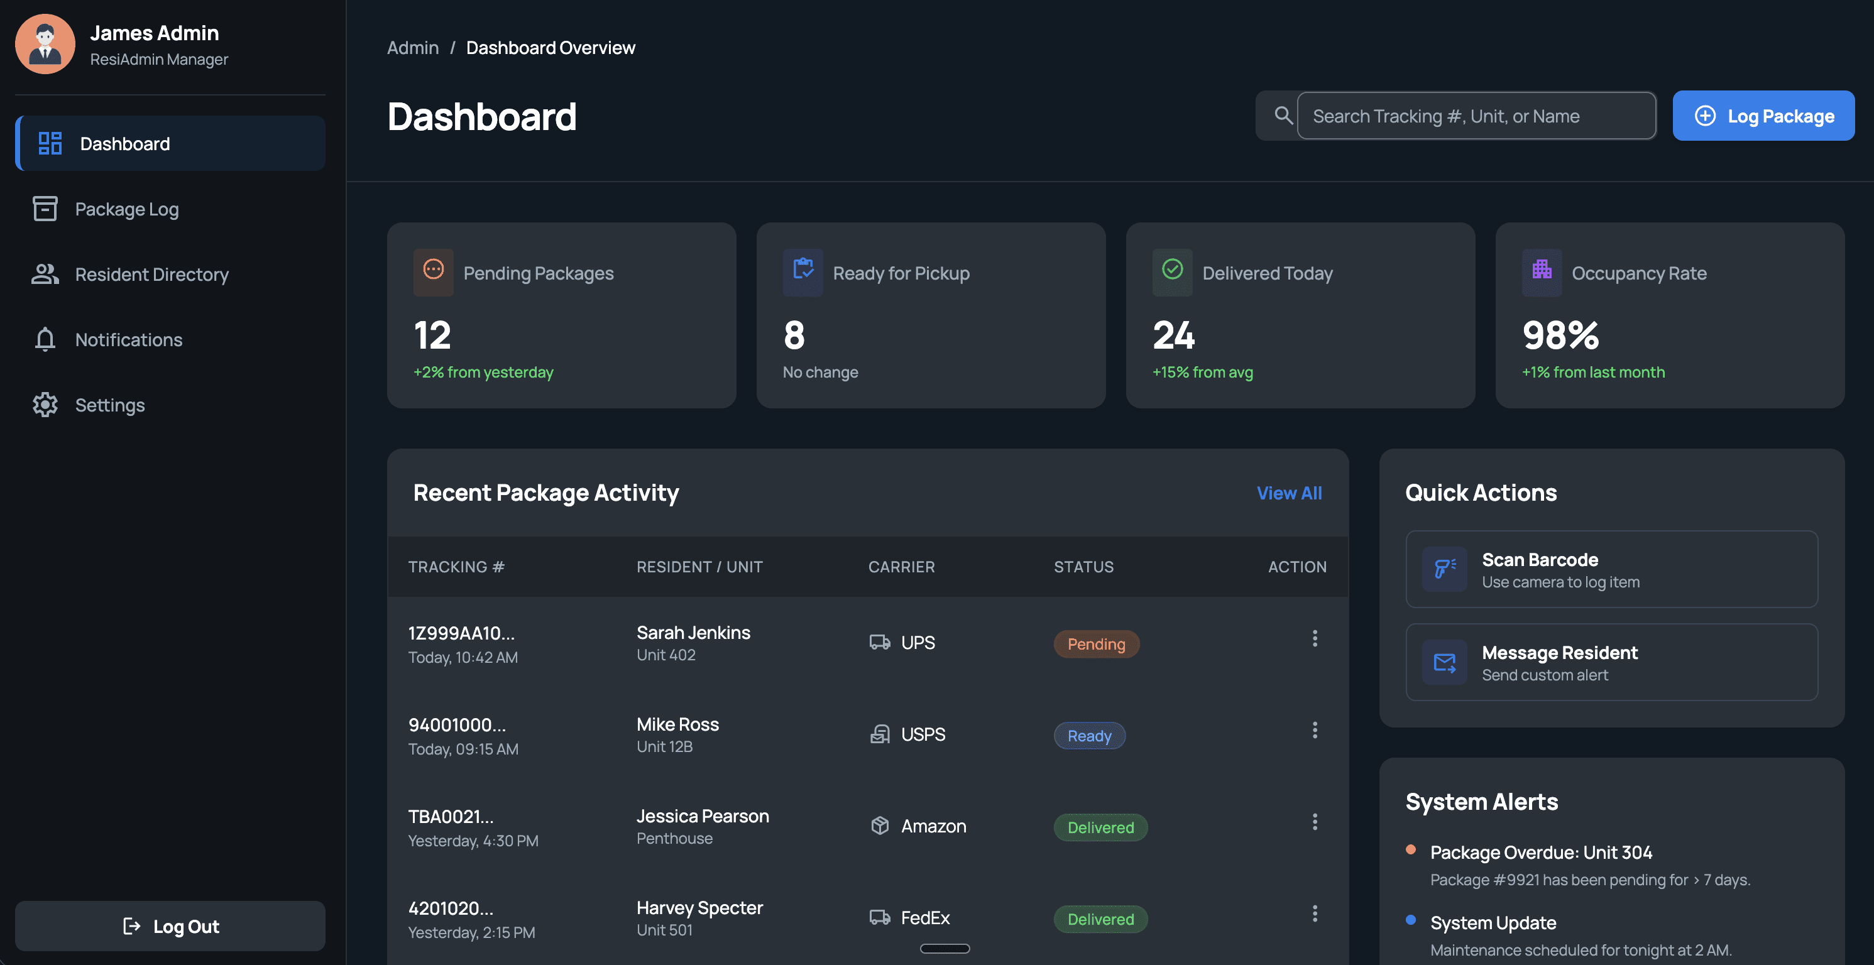Click the Pending Packages orange icon
The height and width of the screenshot is (965, 1874).
434,271
